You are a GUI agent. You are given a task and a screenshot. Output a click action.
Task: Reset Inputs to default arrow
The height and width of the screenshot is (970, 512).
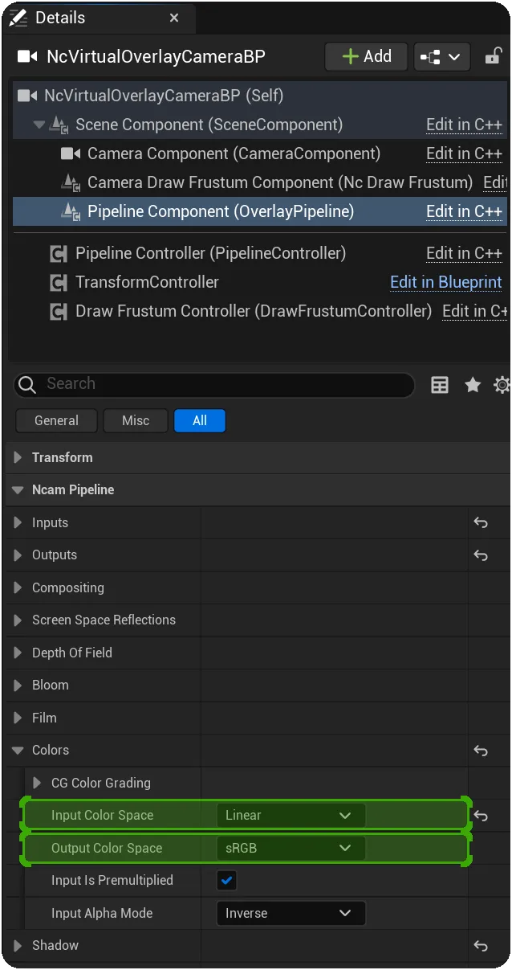click(481, 522)
